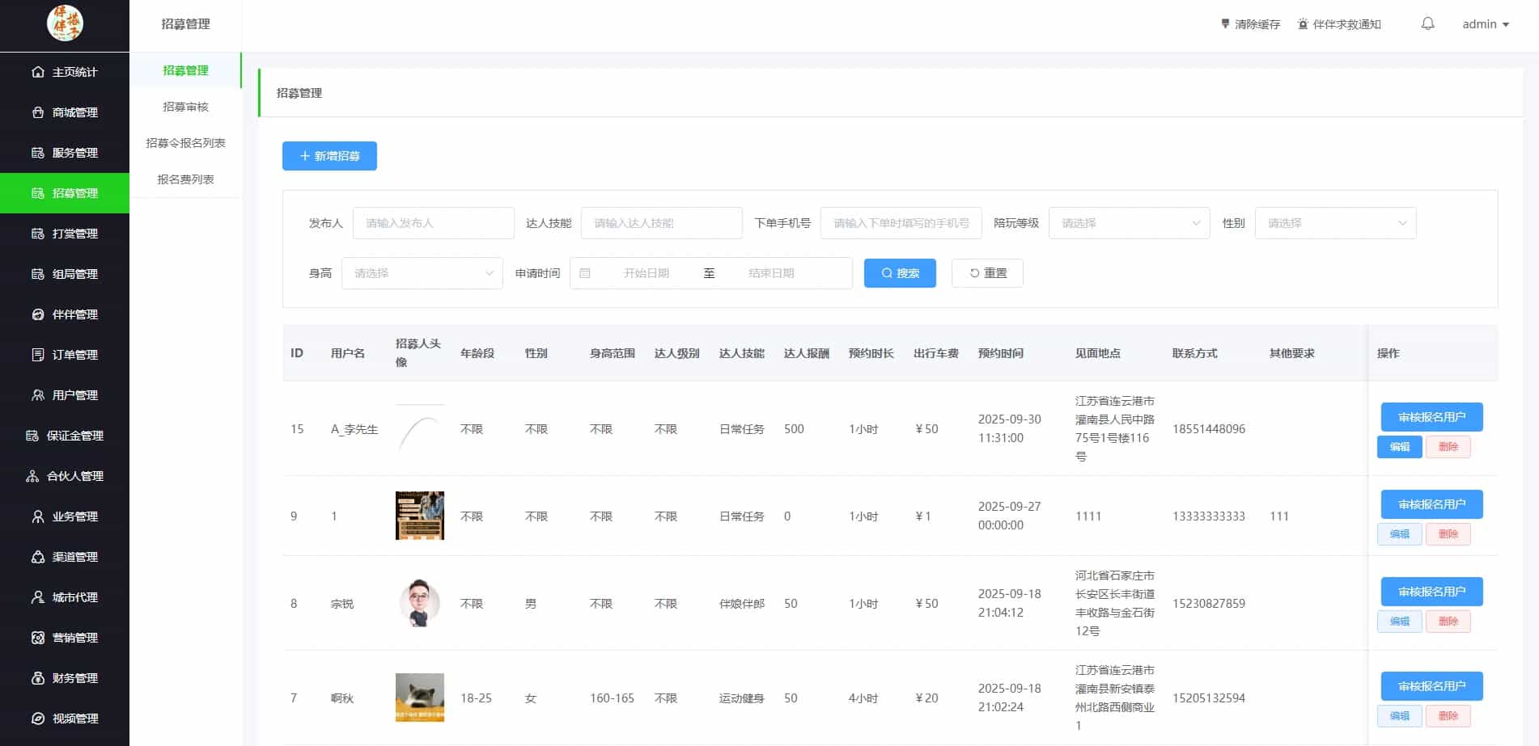The height and width of the screenshot is (746, 1539).
Task: Open the 性别 filter dropdown
Action: click(x=1334, y=223)
